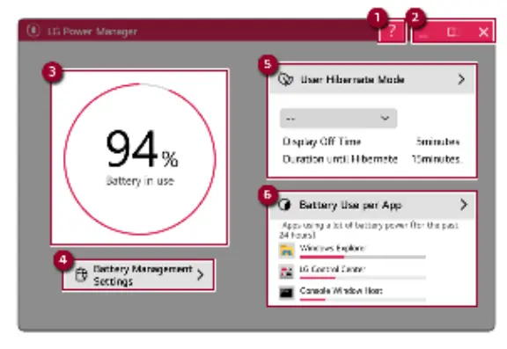The height and width of the screenshot is (349, 507).
Task: Click the '5minutes' value
Action: (437, 142)
